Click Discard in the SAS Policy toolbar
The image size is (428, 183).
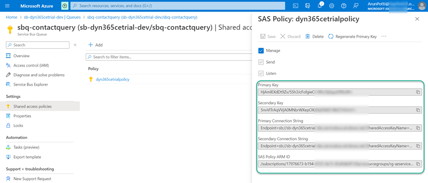pos(291,37)
